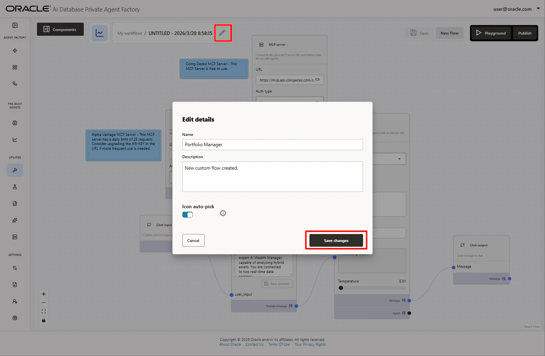Open the Auth type dropdown on MCP server
This screenshot has width=545, height=356.
(290, 101)
